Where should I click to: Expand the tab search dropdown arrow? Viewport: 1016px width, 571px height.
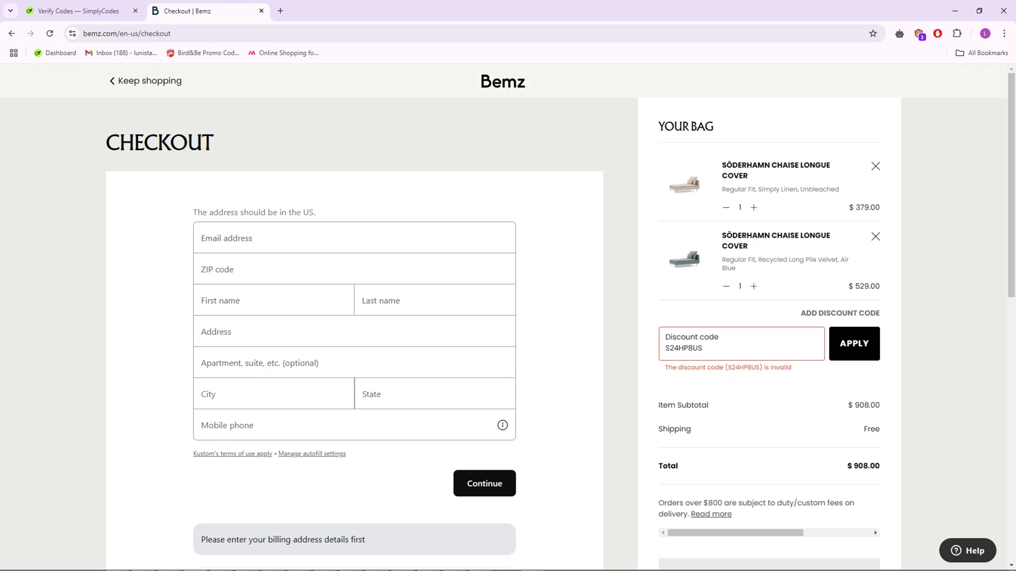(x=10, y=11)
